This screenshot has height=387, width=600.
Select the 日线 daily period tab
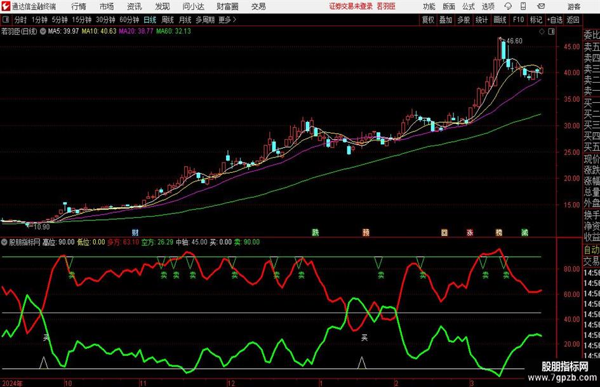coord(150,20)
